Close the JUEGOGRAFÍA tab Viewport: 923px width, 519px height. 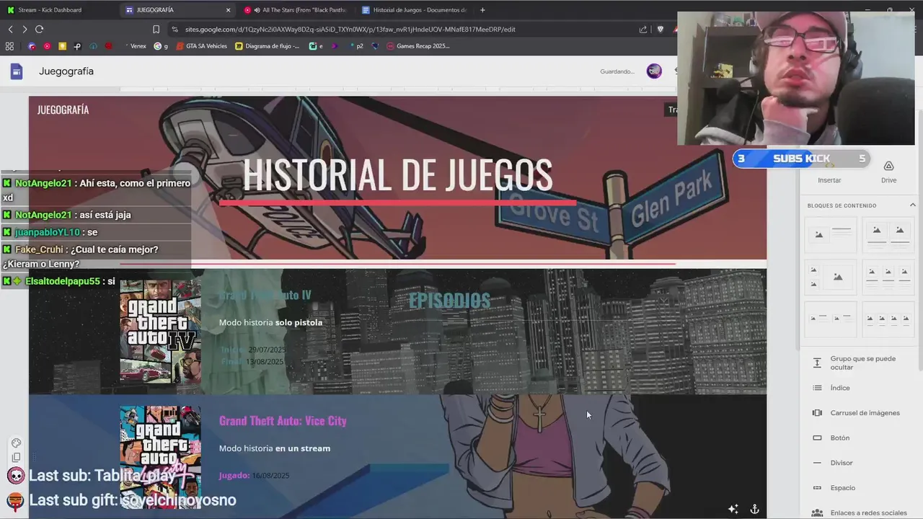[x=229, y=10]
